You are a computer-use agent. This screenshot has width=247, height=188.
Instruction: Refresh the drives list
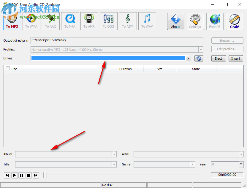pyautogui.click(x=199, y=58)
